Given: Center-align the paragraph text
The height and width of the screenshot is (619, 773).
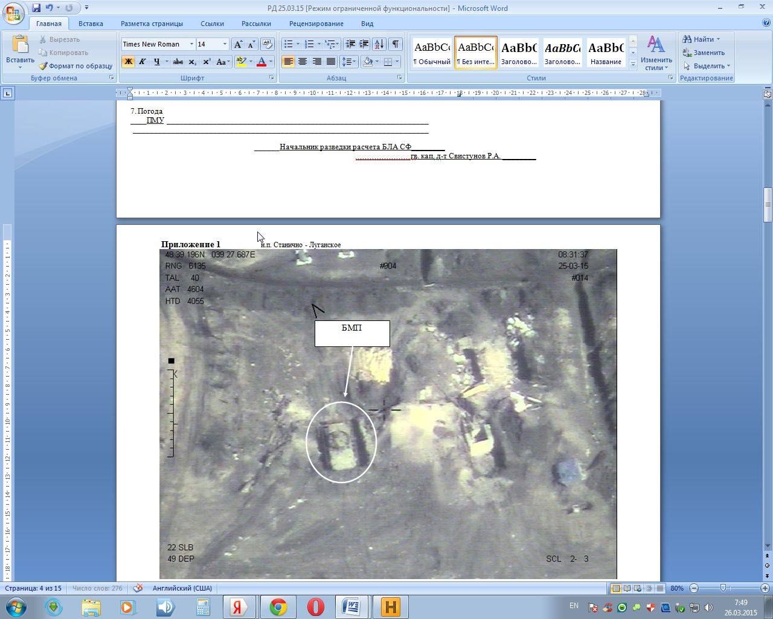Looking at the screenshot, I should pos(303,62).
